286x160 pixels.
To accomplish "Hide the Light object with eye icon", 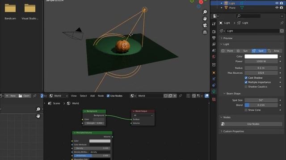I will (277, 3).
